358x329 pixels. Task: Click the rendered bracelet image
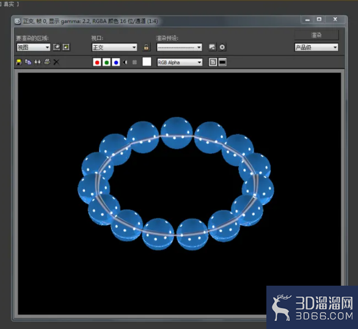(176, 184)
